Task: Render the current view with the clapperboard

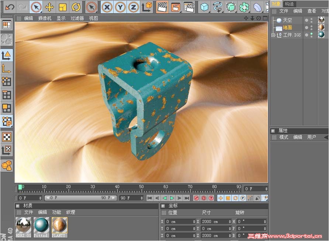Action: click(x=162, y=7)
